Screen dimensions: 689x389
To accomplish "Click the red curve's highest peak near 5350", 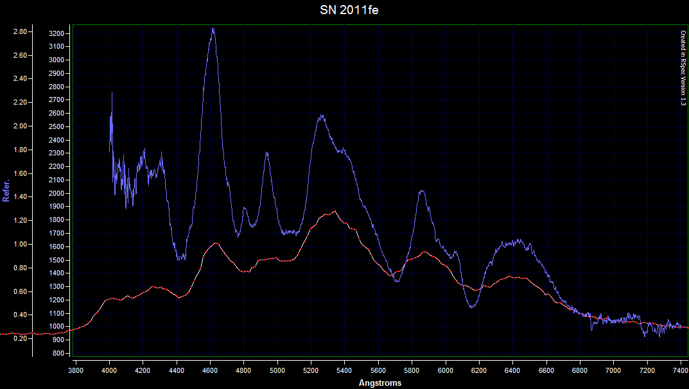I will point(335,211).
